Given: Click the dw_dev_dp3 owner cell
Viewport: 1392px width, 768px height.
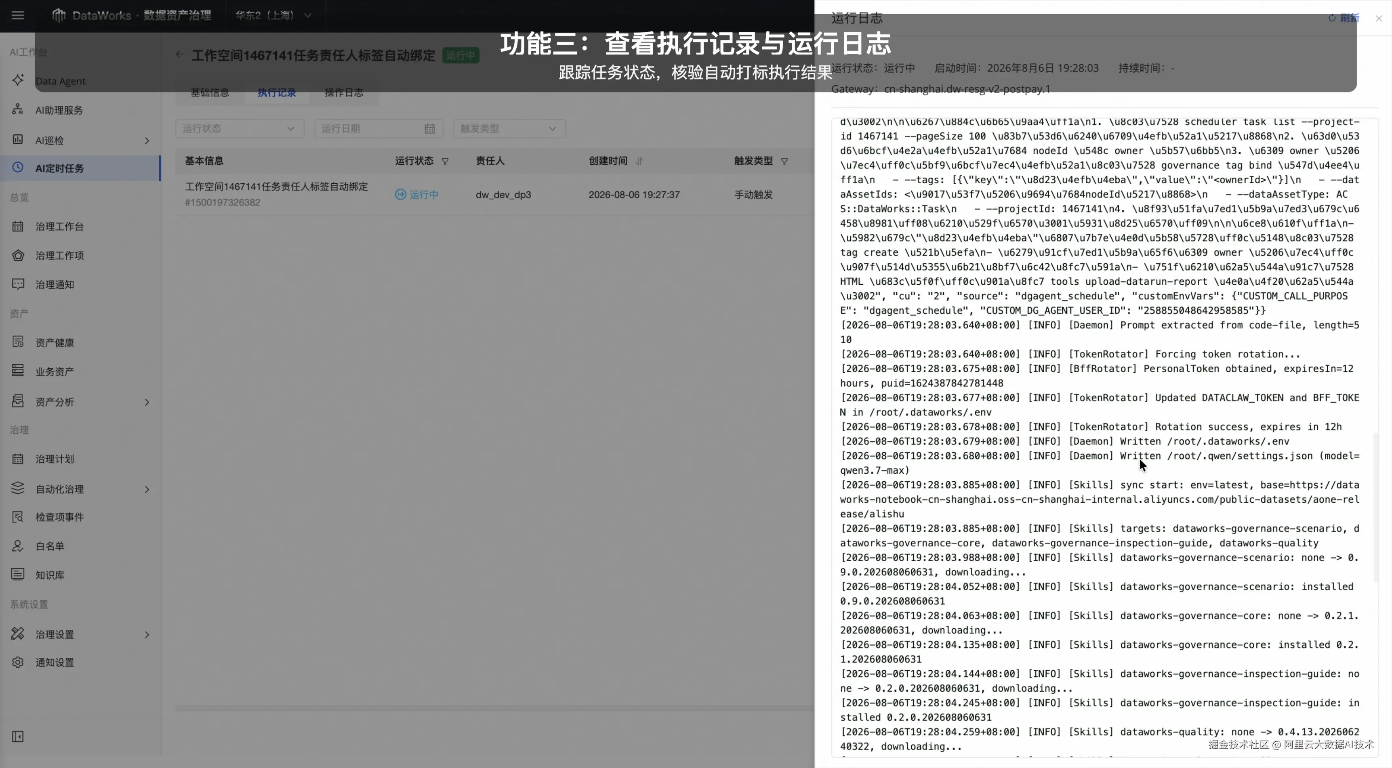Looking at the screenshot, I should (503, 195).
